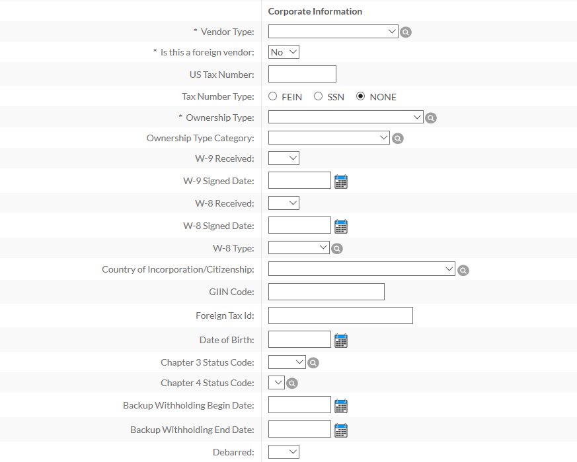Open Country of Incorporation/Citizenship search icon
Viewport: 577px width, 462px height.
point(463,270)
